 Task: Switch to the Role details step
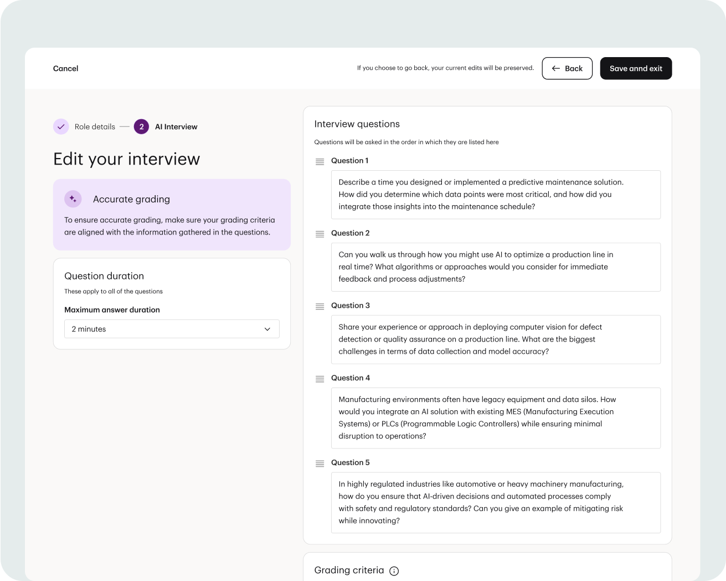(x=95, y=126)
